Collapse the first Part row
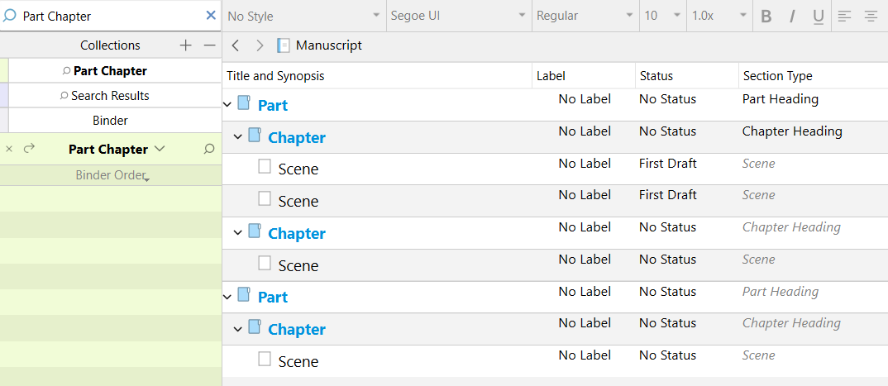Screen dimensions: 888x386 (x=227, y=105)
